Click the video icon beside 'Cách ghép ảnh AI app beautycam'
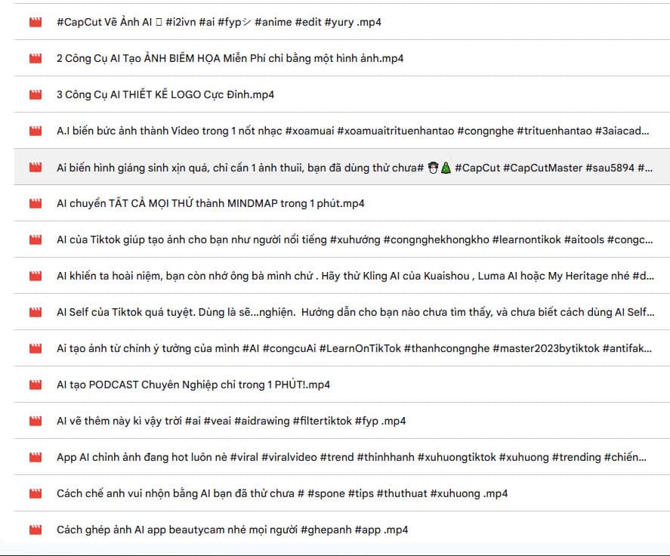 coord(36,530)
